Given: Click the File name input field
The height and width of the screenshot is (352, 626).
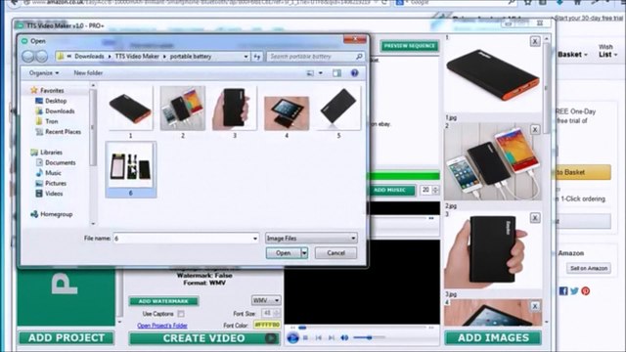Looking at the screenshot, I should point(183,239).
